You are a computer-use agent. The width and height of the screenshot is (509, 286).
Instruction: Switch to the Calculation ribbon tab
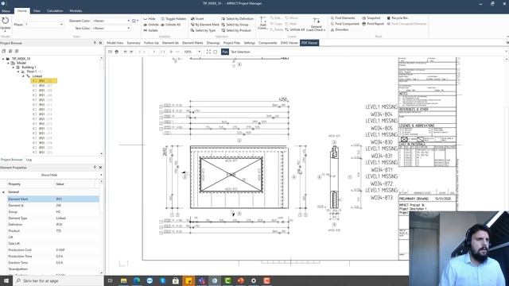pos(55,11)
